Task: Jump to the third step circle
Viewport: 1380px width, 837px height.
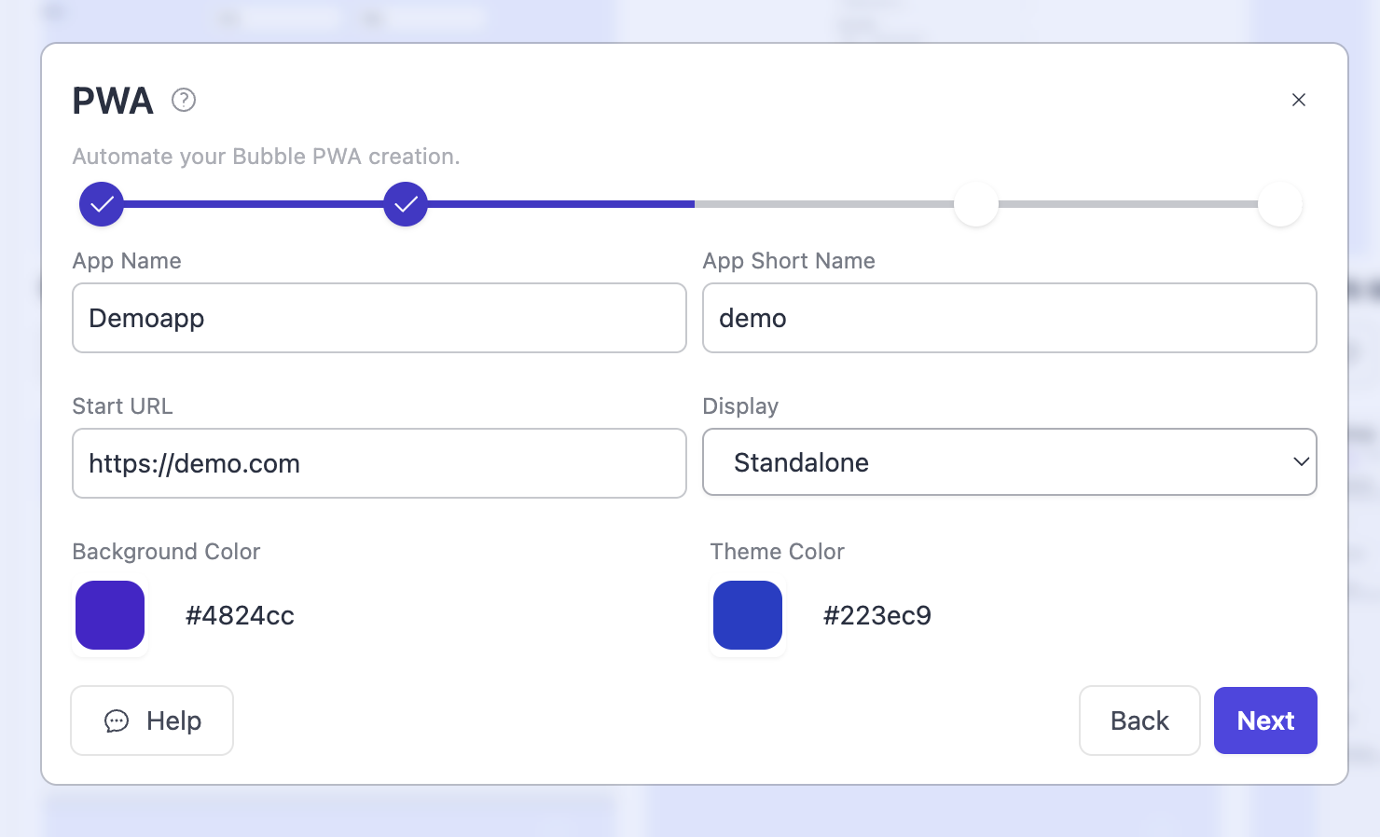Action: pos(976,204)
